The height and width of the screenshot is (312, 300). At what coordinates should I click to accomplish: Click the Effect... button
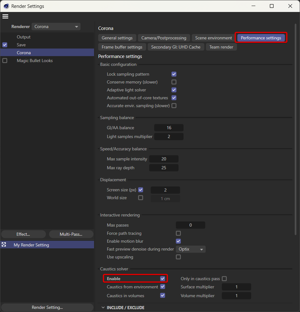(x=23, y=234)
